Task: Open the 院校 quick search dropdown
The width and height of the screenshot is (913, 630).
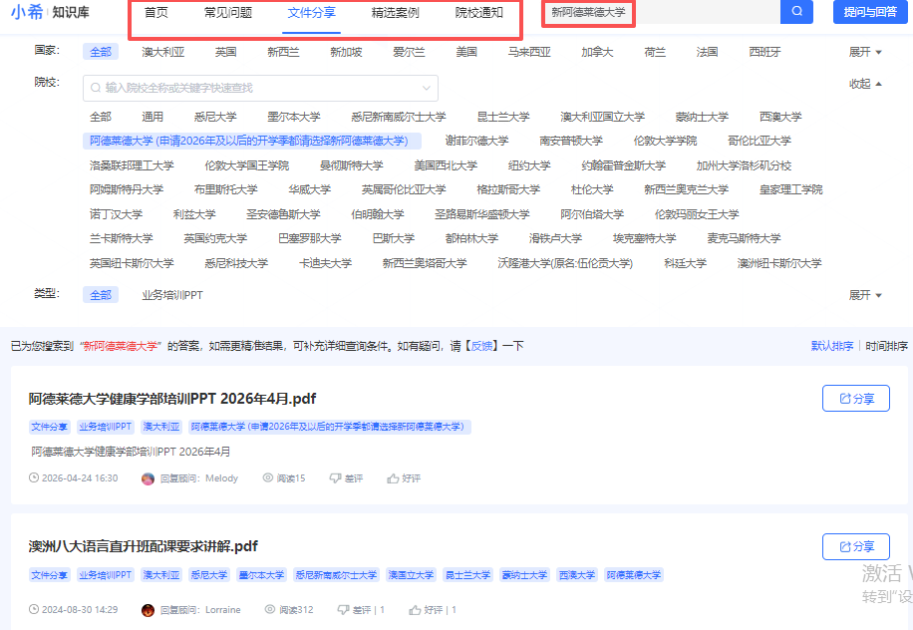Action: pyautogui.click(x=260, y=88)
